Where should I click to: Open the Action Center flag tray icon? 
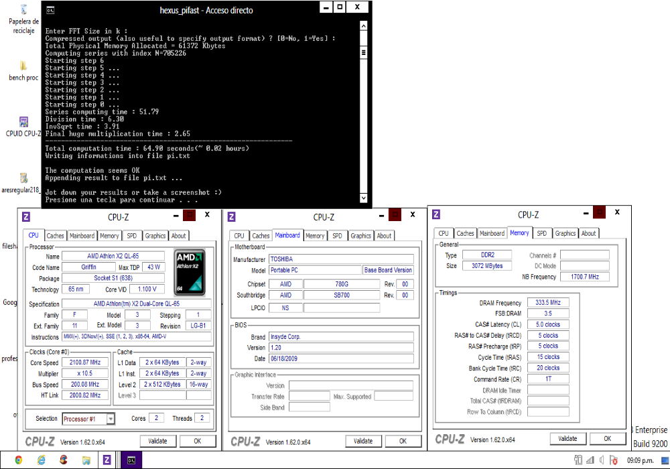tap(614, 460)
